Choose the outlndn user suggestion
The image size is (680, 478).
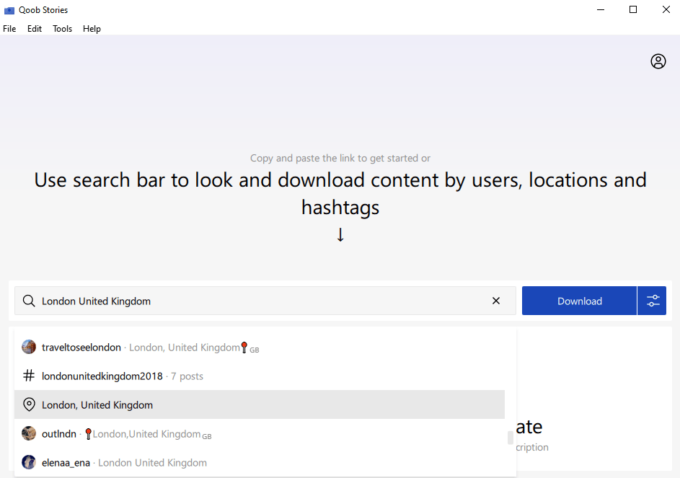[260, 433]
